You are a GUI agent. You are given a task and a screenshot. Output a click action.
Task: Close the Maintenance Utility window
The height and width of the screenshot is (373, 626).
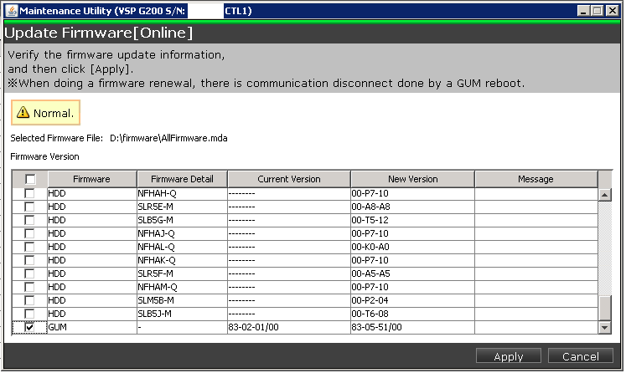point(612,11)
